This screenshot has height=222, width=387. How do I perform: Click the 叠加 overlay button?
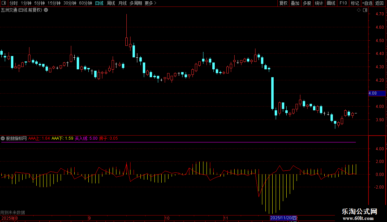(x=295, y=3)
